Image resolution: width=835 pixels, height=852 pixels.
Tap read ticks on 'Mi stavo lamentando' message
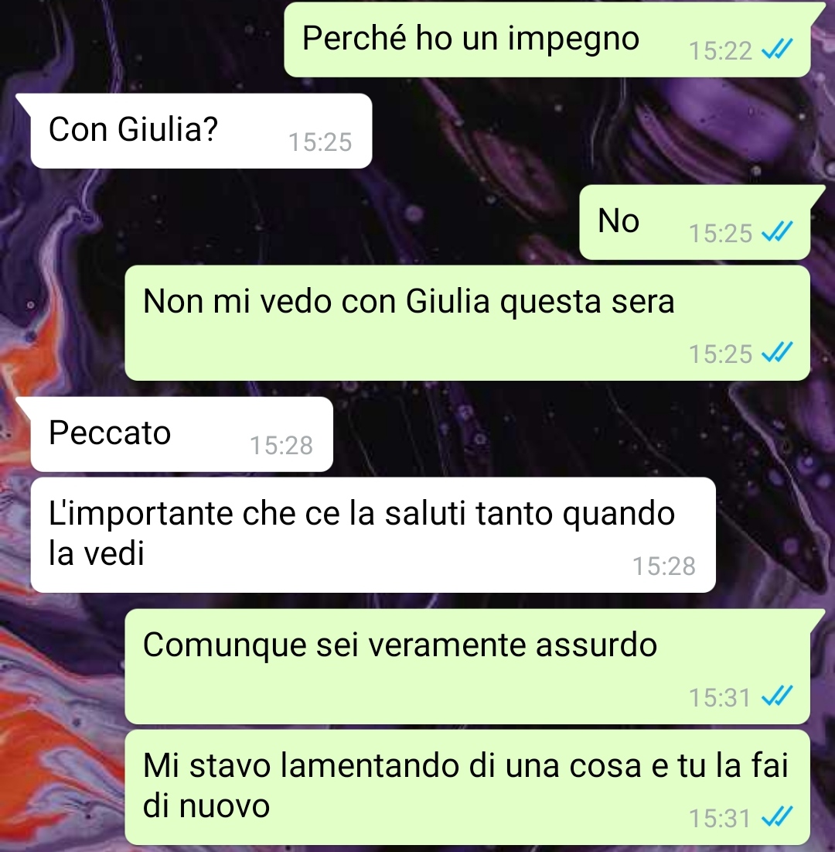(x=777, y=817)
